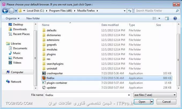This screenshot has width=182, height=109.
Task: Click the double-chevron overflow in address bar
Action: (24, 11)
